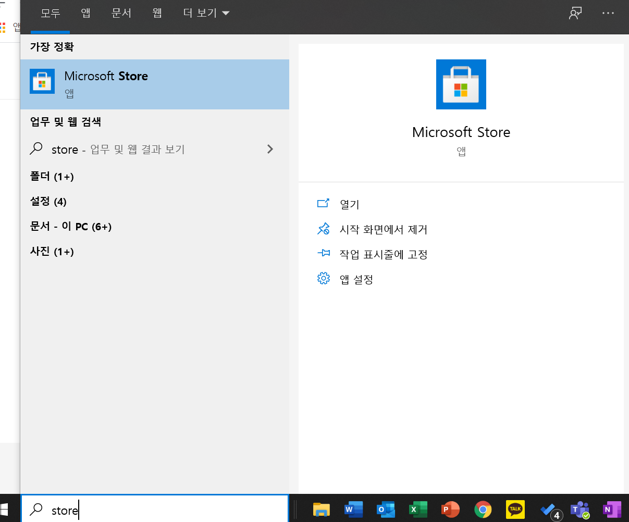The width and height of the screenshot is (629, 522).
Task: Open Outlook taskbar icon
Action: (386, 509)
